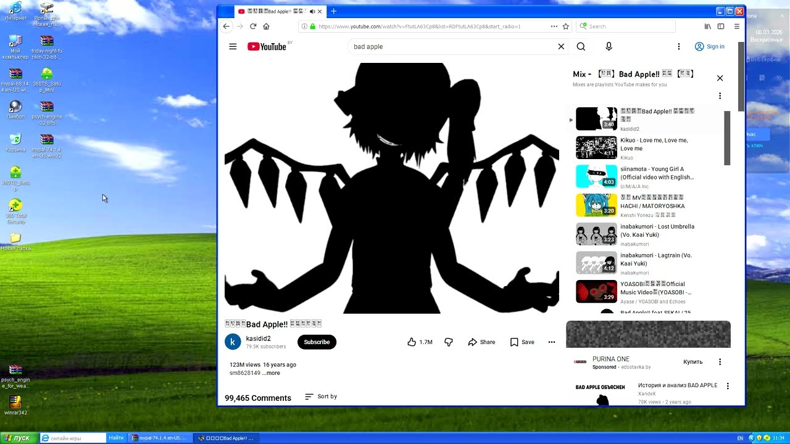790x444 pixels.
Task: Open YouTube settings three-dot menu
Action: 678,46
